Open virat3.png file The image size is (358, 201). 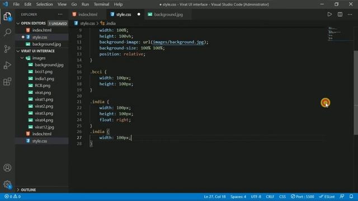pos(42,113)
